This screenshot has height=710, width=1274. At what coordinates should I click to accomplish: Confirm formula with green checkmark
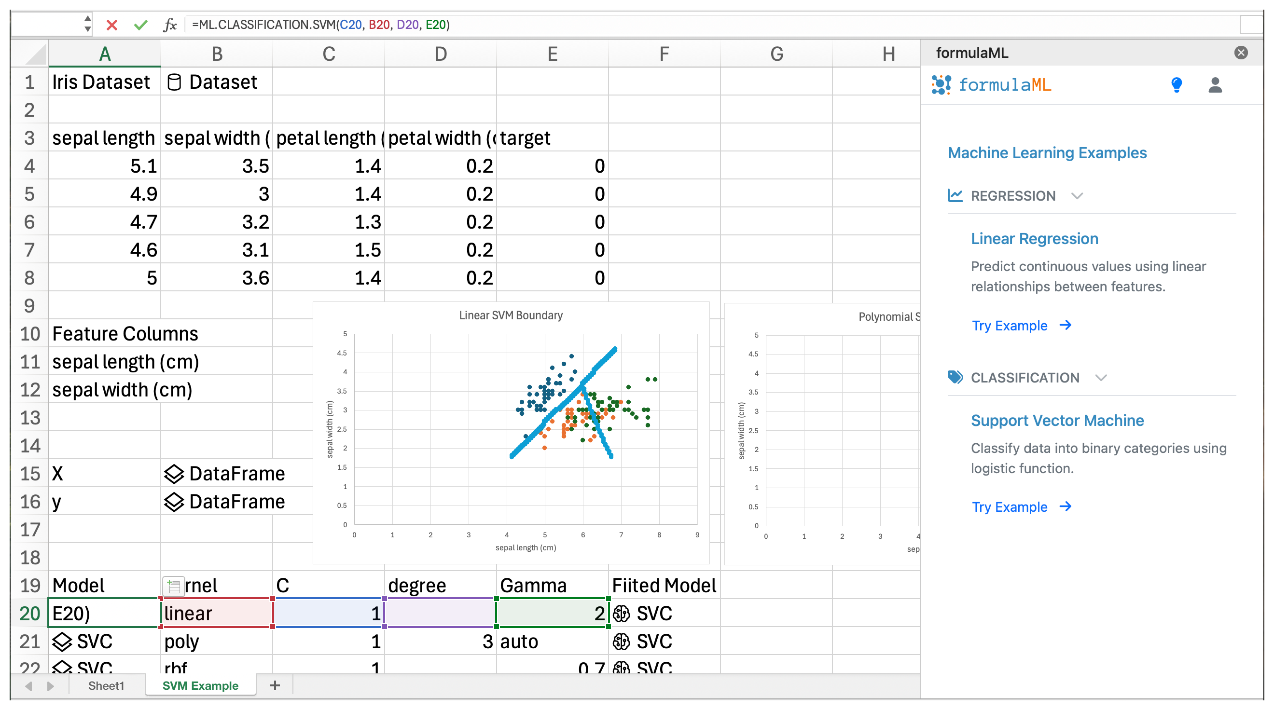point(141,25)
